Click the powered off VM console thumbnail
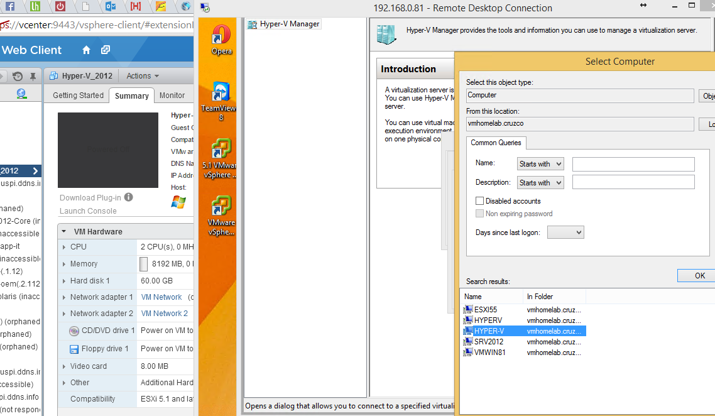Viewport: 715px width, 416px height. pos(108,150)
